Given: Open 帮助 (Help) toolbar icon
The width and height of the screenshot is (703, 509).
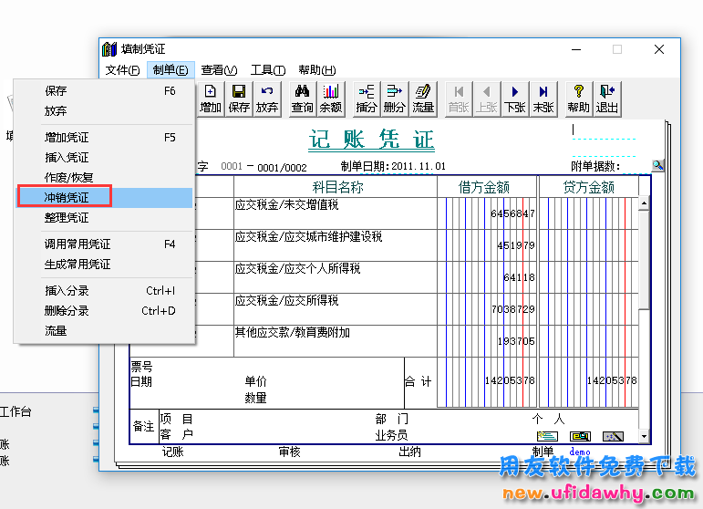Looking at the screenshot, I should coord(578,99).
